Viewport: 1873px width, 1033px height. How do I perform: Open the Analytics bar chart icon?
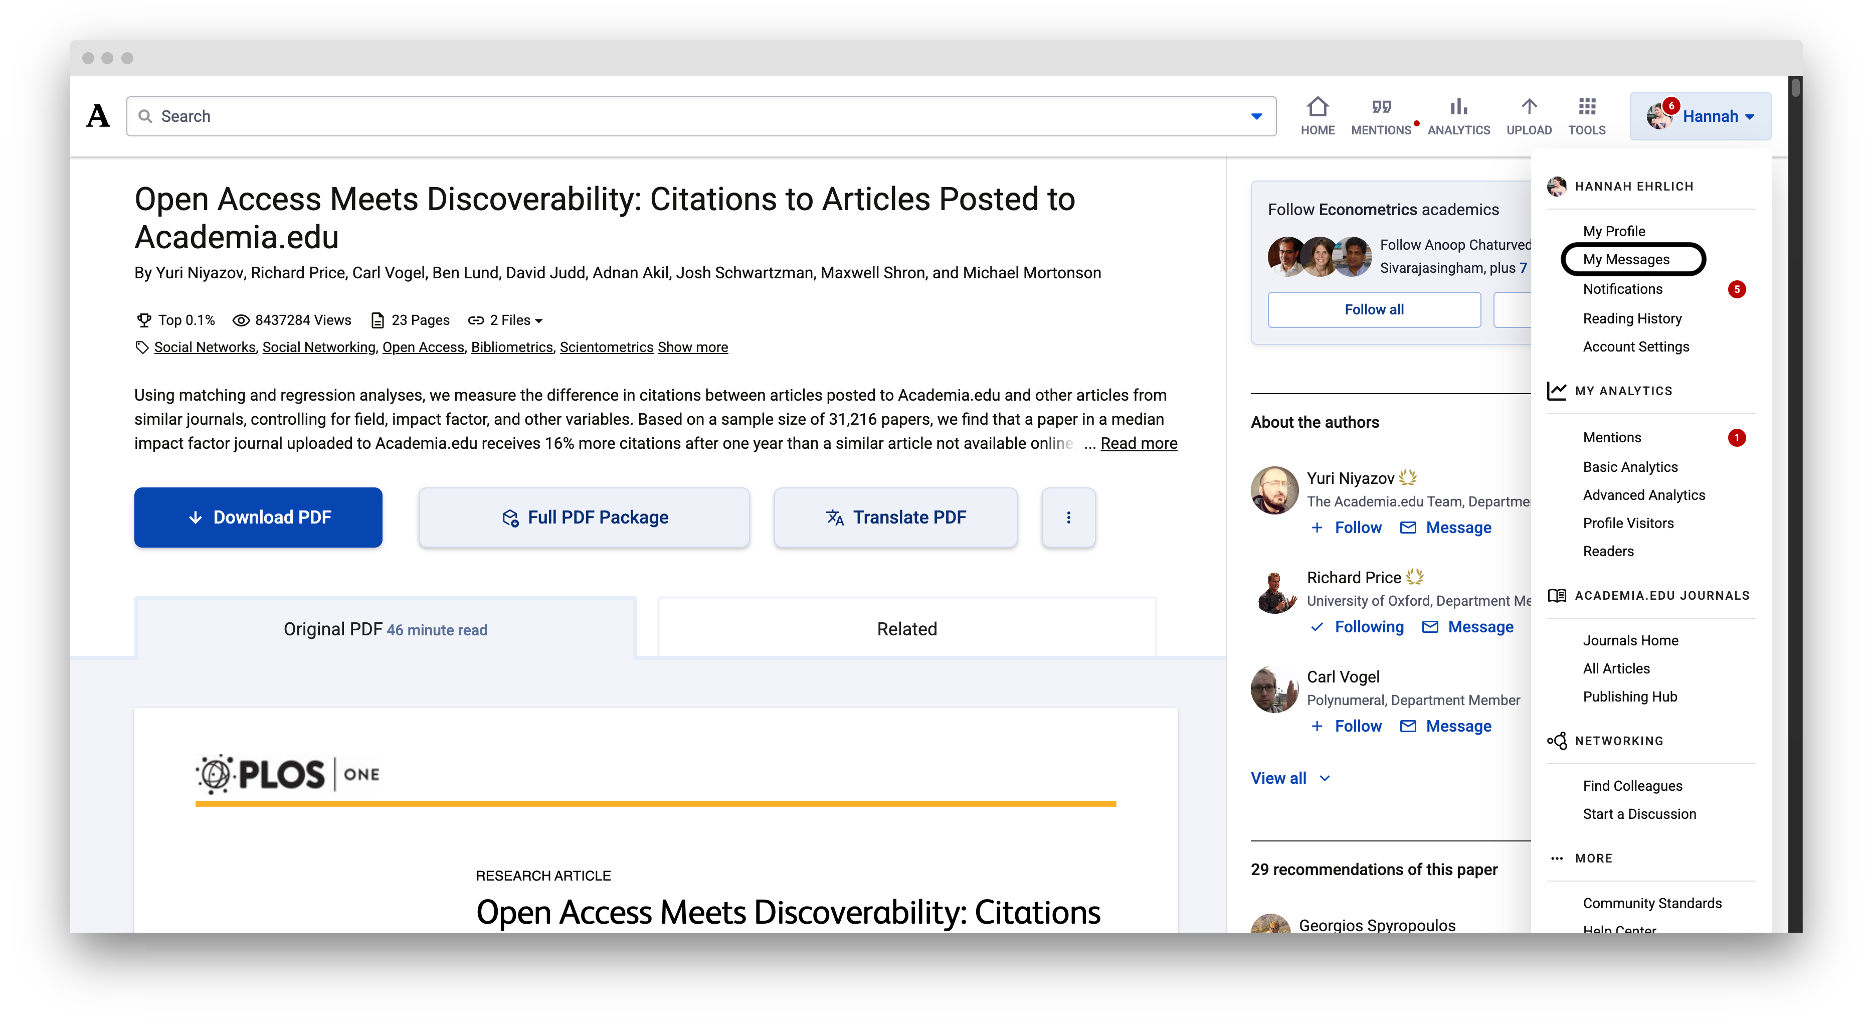click(x=1458, y=107)
